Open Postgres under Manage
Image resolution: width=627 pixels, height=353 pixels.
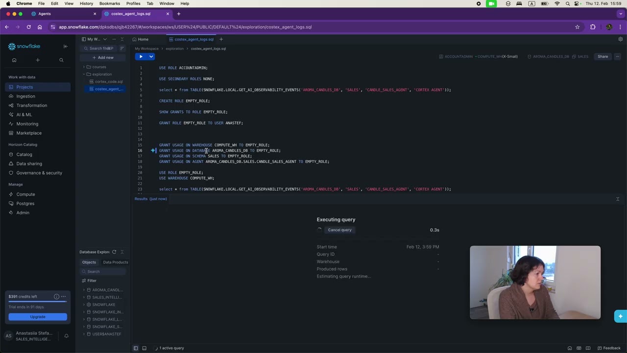[x=38, y=203]
